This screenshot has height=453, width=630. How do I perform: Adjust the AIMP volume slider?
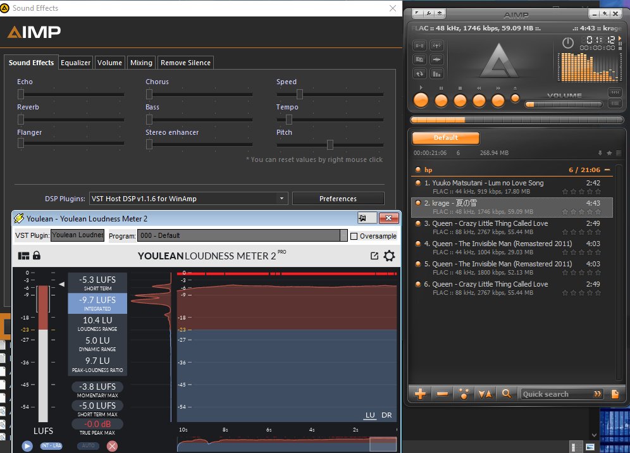[564, 104]
